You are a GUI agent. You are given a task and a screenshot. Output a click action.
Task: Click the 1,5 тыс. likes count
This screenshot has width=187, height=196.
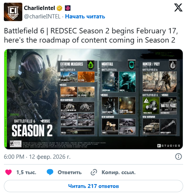pyautogui.click(x=26, y=172)
